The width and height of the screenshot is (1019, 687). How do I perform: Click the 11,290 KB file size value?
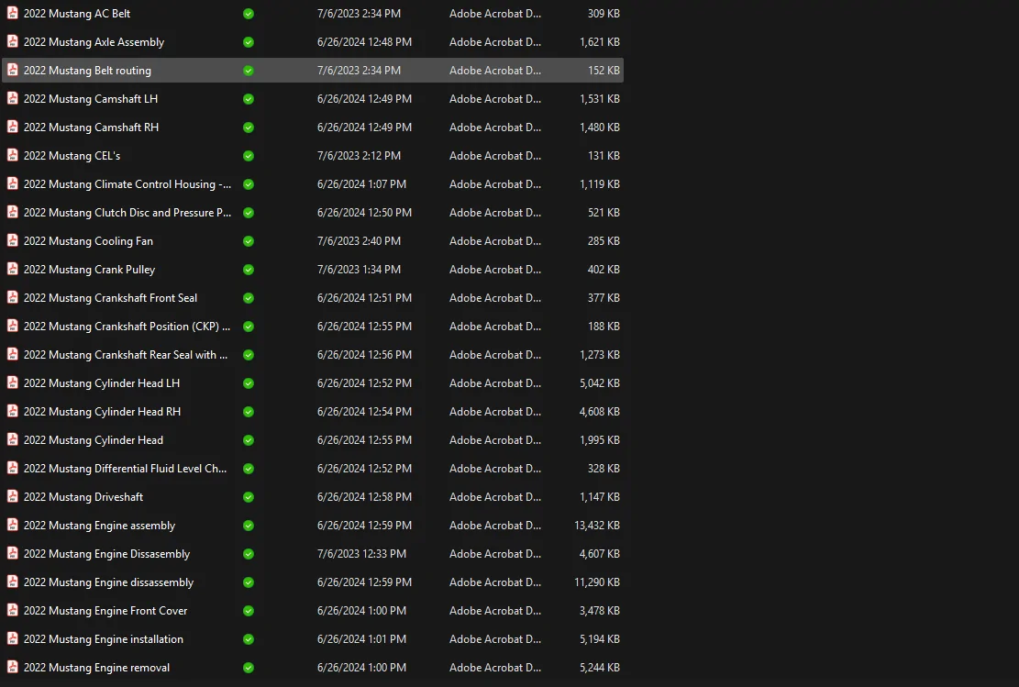click(596, 582)
